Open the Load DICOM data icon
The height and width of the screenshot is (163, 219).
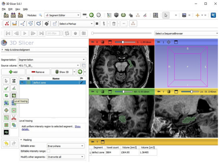coord(13,15)
